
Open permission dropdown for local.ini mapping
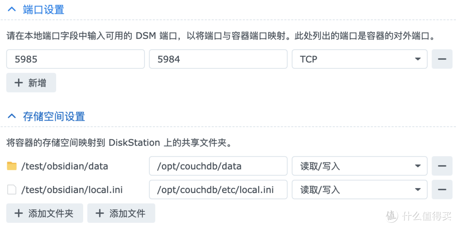(x=359, y=189)
